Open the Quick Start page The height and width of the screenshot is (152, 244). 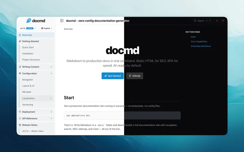click(x=28, y=47)
